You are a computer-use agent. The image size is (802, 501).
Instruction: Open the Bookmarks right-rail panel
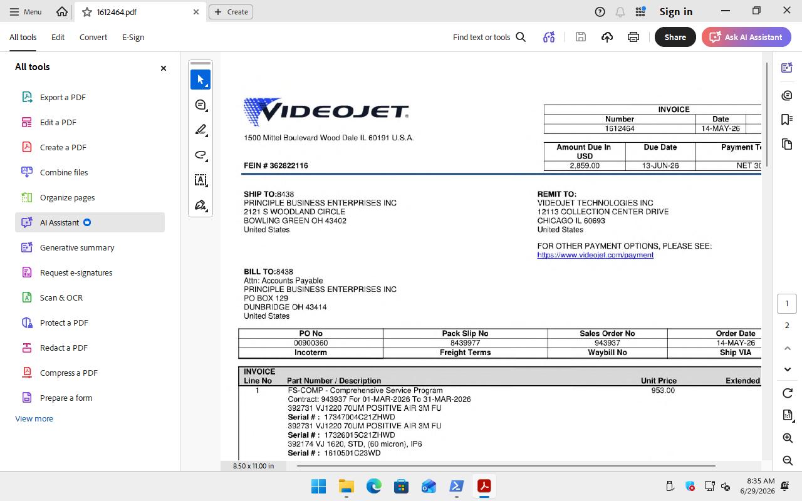click(787, 120)
